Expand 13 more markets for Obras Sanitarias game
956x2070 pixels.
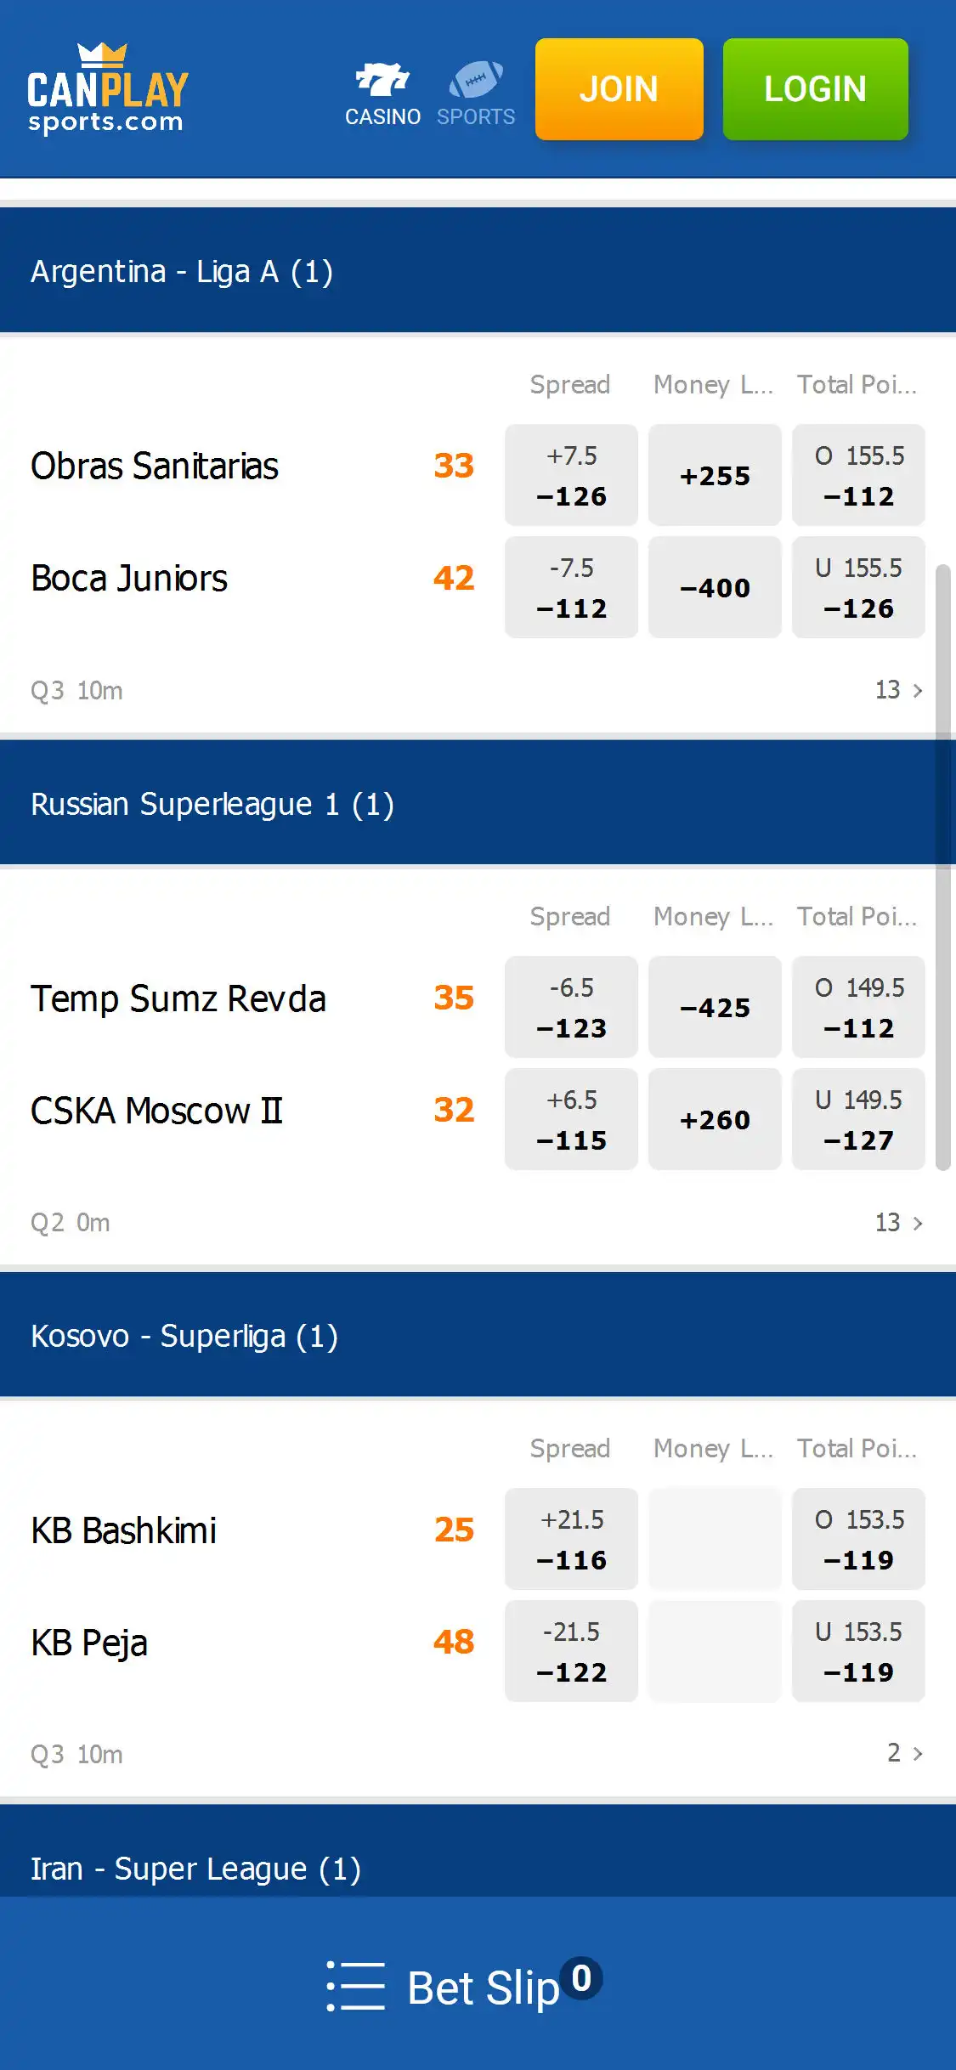tap(899, 690)
